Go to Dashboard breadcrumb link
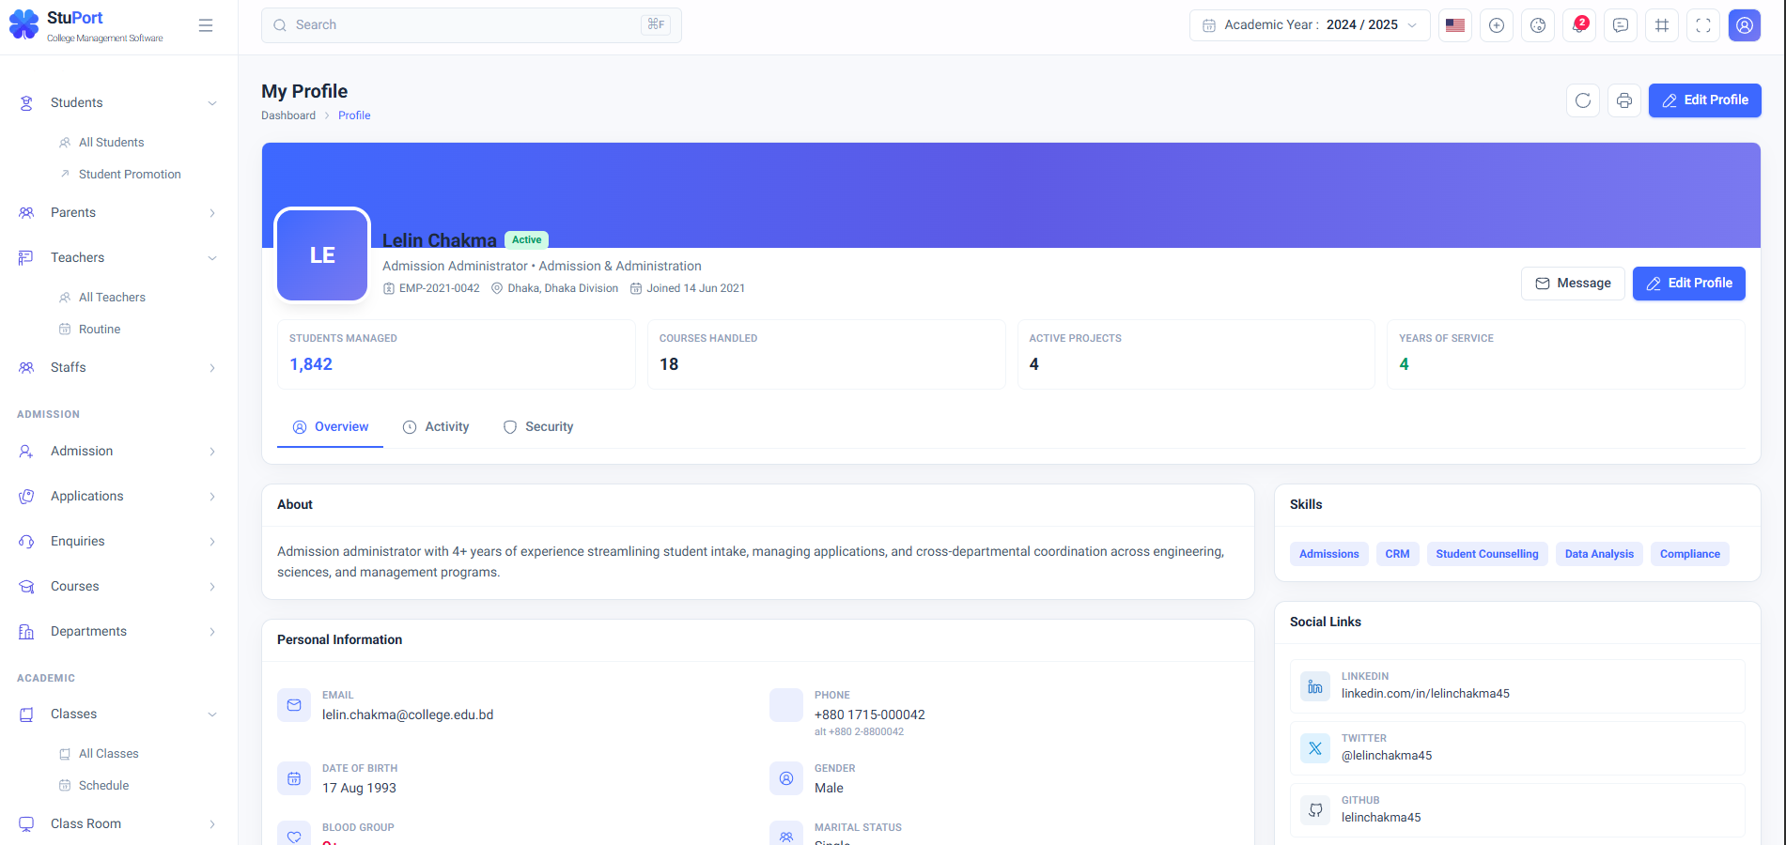 (288, 115)
